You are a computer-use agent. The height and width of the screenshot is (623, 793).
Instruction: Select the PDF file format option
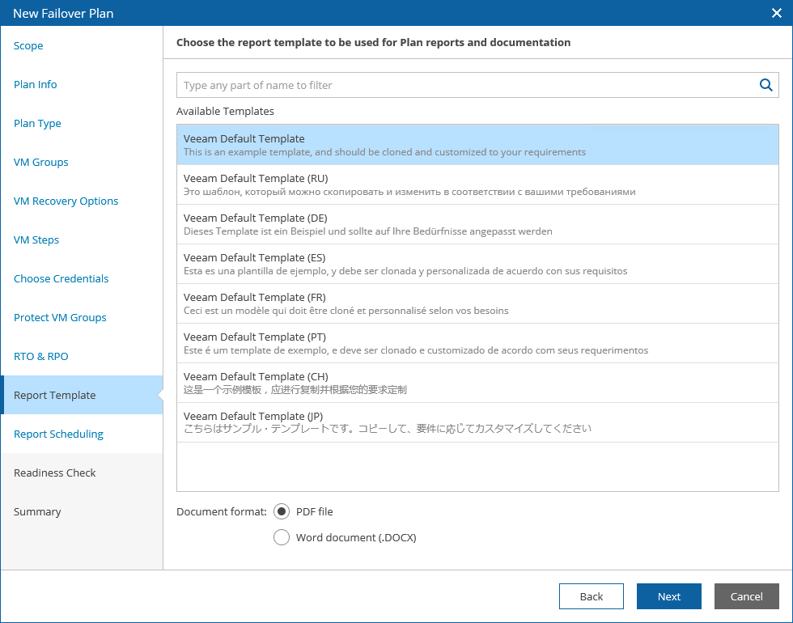pos(282,511)
